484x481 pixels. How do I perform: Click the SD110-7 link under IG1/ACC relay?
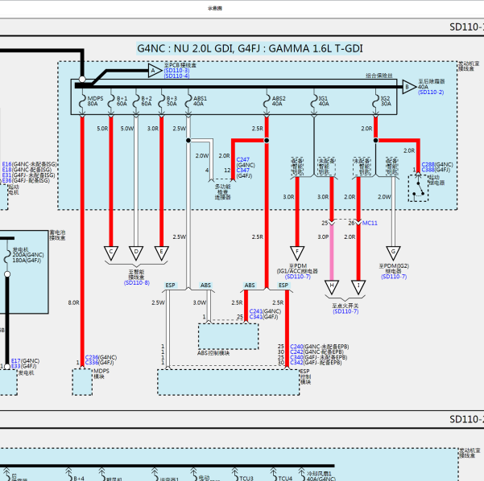click(x=298, y=277)
